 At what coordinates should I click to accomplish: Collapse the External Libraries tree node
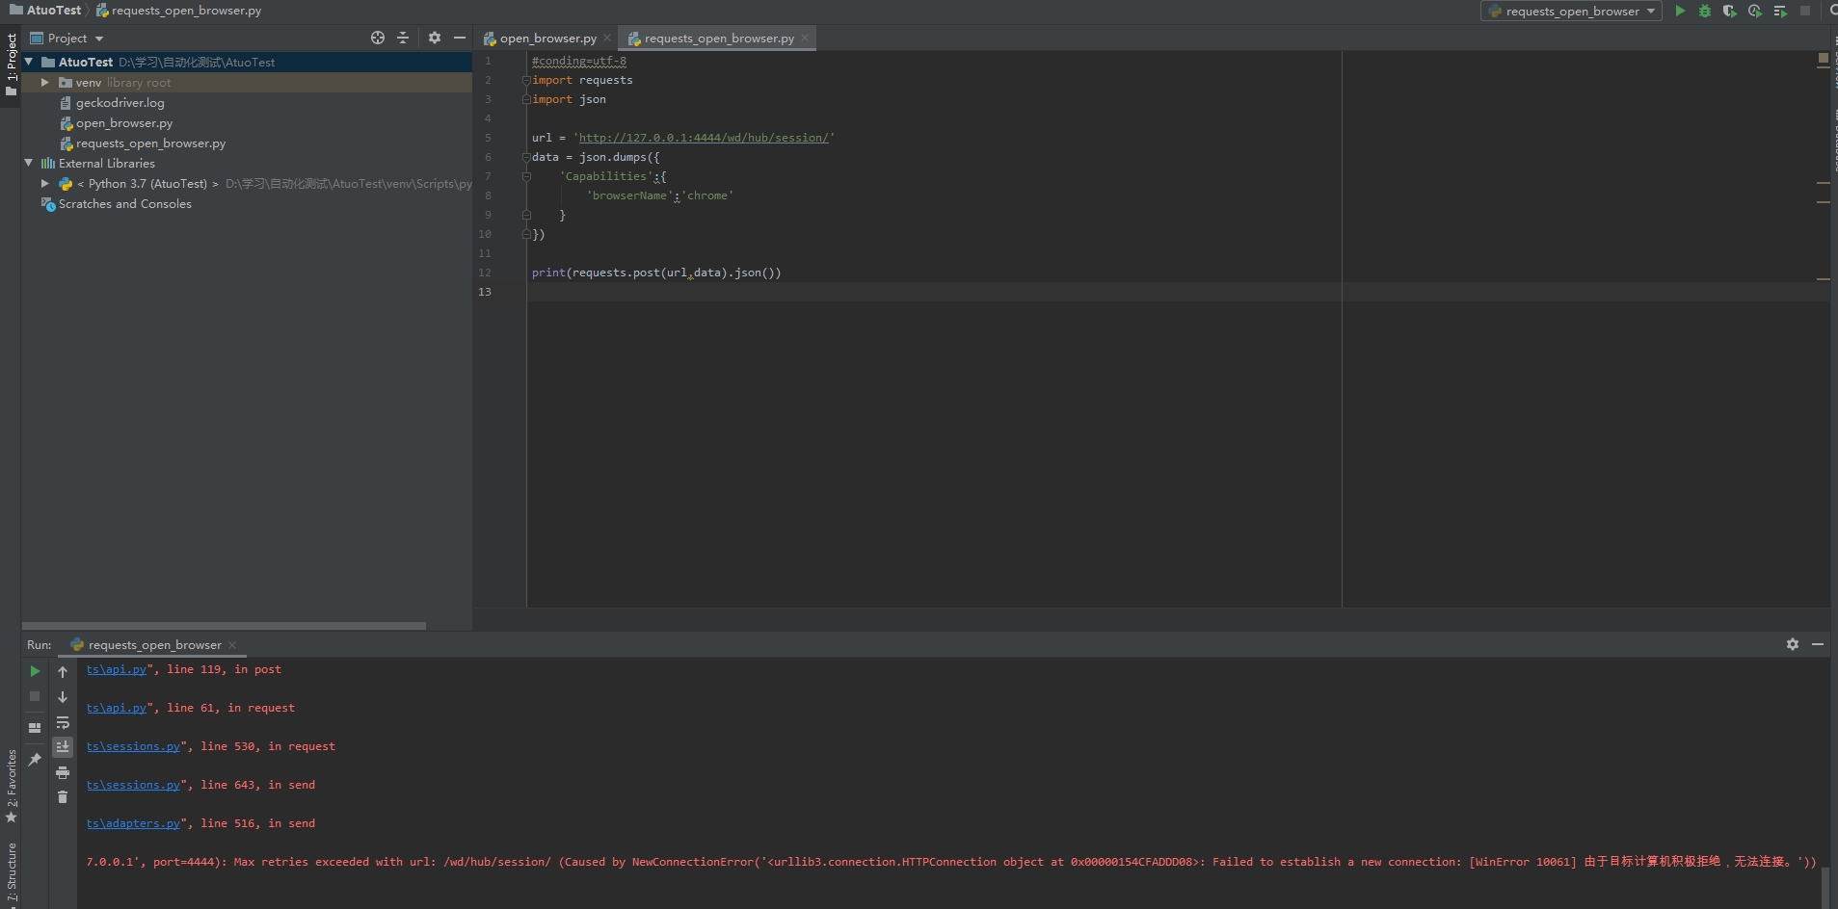point(29,164)
